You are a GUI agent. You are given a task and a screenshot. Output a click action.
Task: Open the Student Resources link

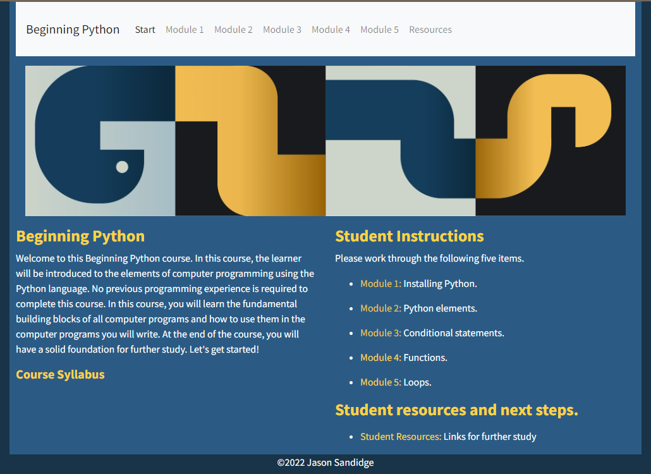pos(401,437)
